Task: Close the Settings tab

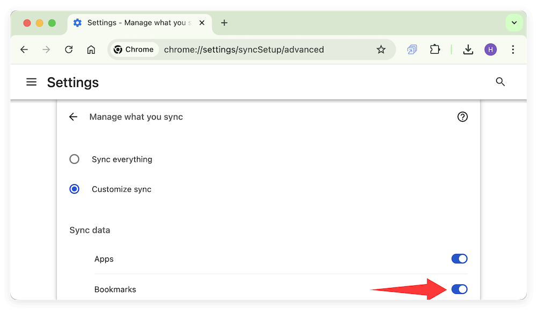Action: 201,23
